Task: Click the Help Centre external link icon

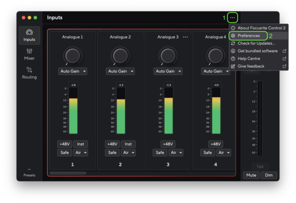Action: 284,59
